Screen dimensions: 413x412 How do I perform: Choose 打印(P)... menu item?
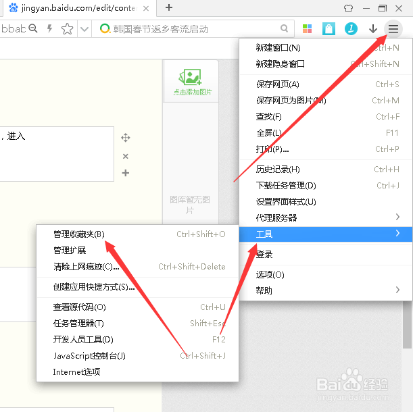point(326,149)
